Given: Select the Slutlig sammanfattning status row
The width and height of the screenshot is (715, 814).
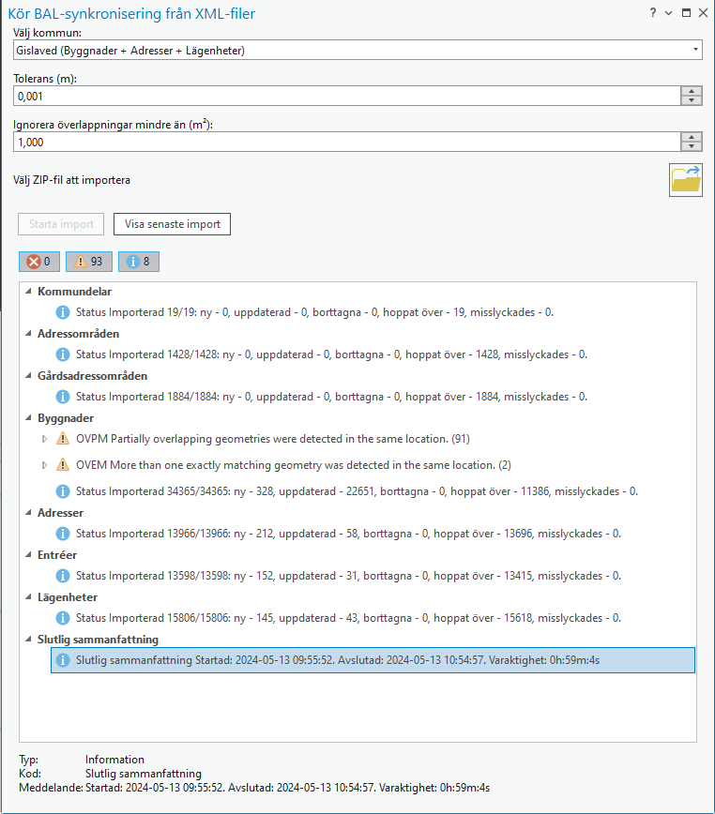Looking at the screenshot, I should tap(373, 660).
